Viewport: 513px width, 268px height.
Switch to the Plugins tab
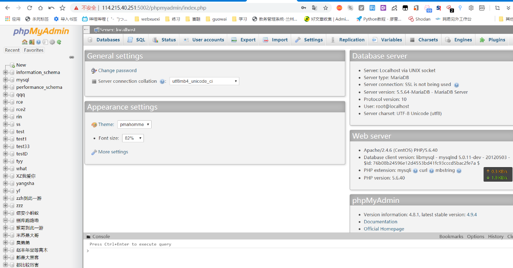(492, 40)
